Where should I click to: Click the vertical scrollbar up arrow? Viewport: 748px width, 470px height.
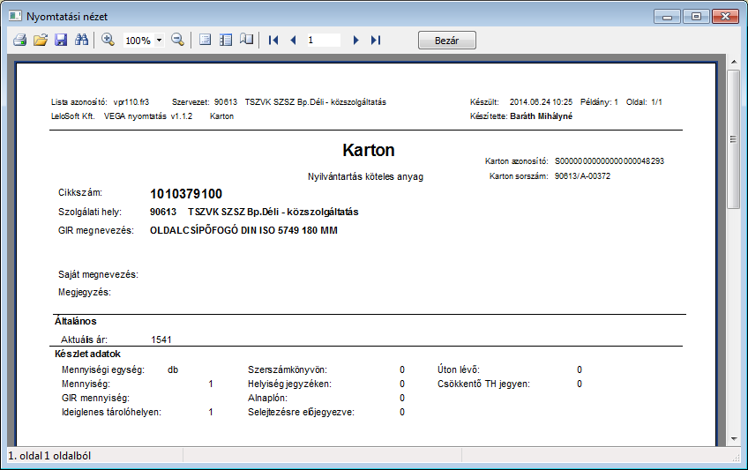734,62
